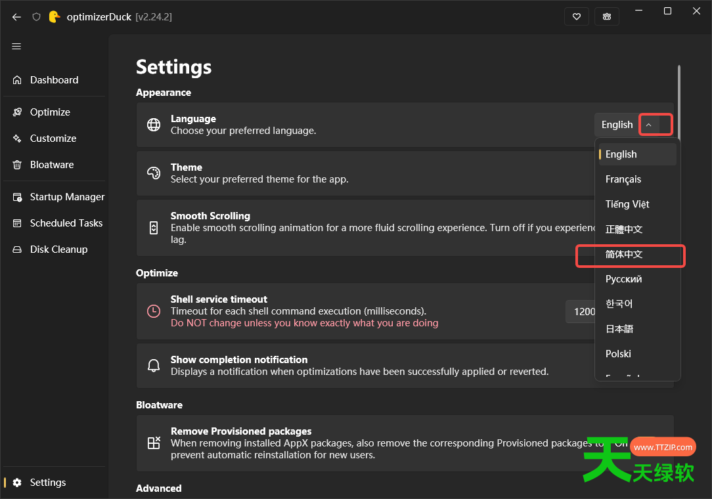Image resolution: width=712 pixels, height=499 pixels.
Task: Click the Dashboard home icon
Action: (x=17, y=80)
